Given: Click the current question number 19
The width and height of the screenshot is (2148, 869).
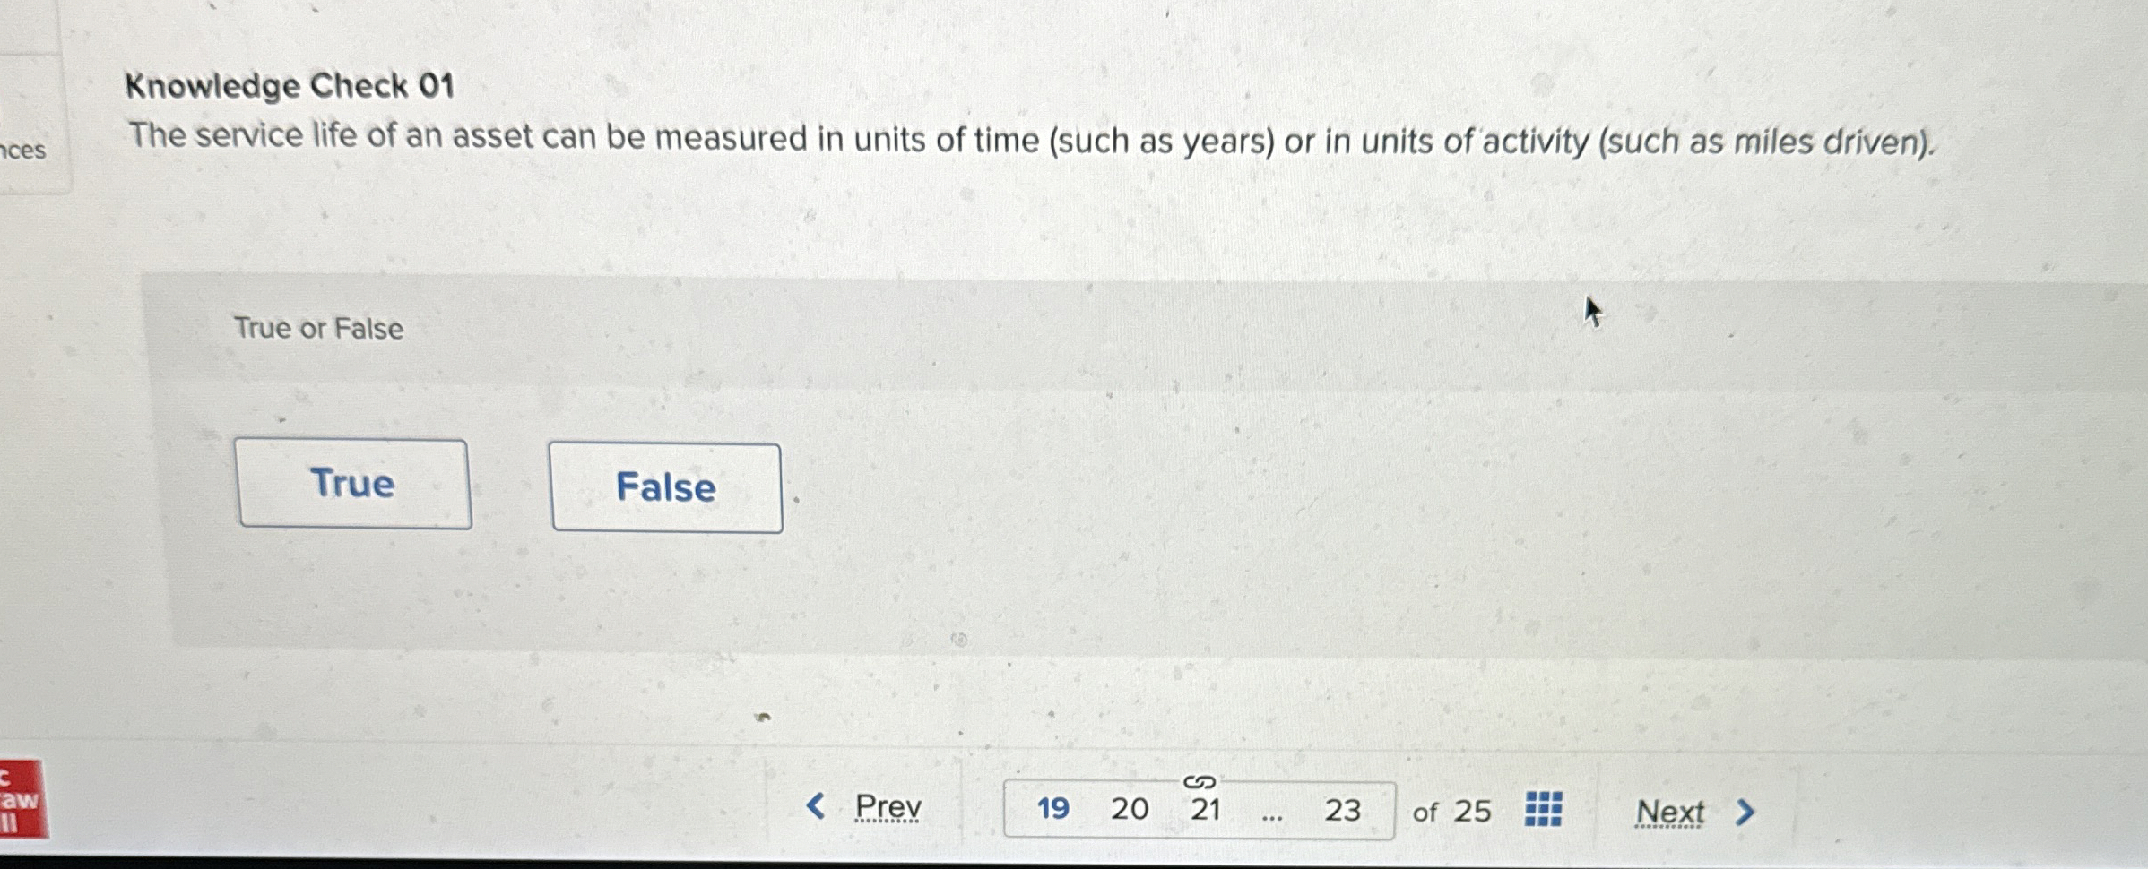Looking at the screenshot, I should point(1054,809).
